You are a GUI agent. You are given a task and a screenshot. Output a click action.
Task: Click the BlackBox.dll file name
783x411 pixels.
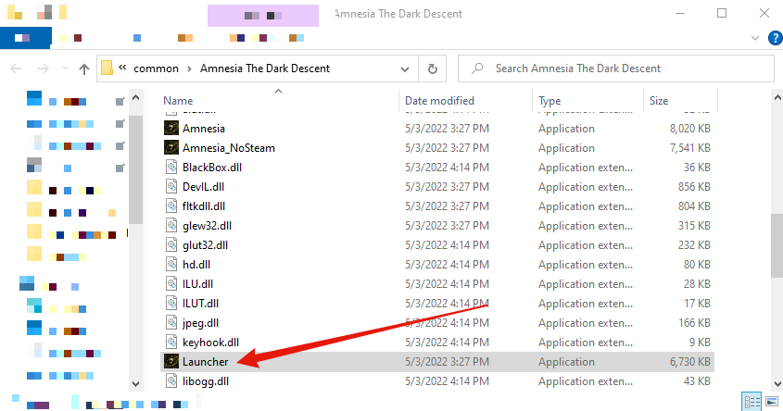pos(212,168)
